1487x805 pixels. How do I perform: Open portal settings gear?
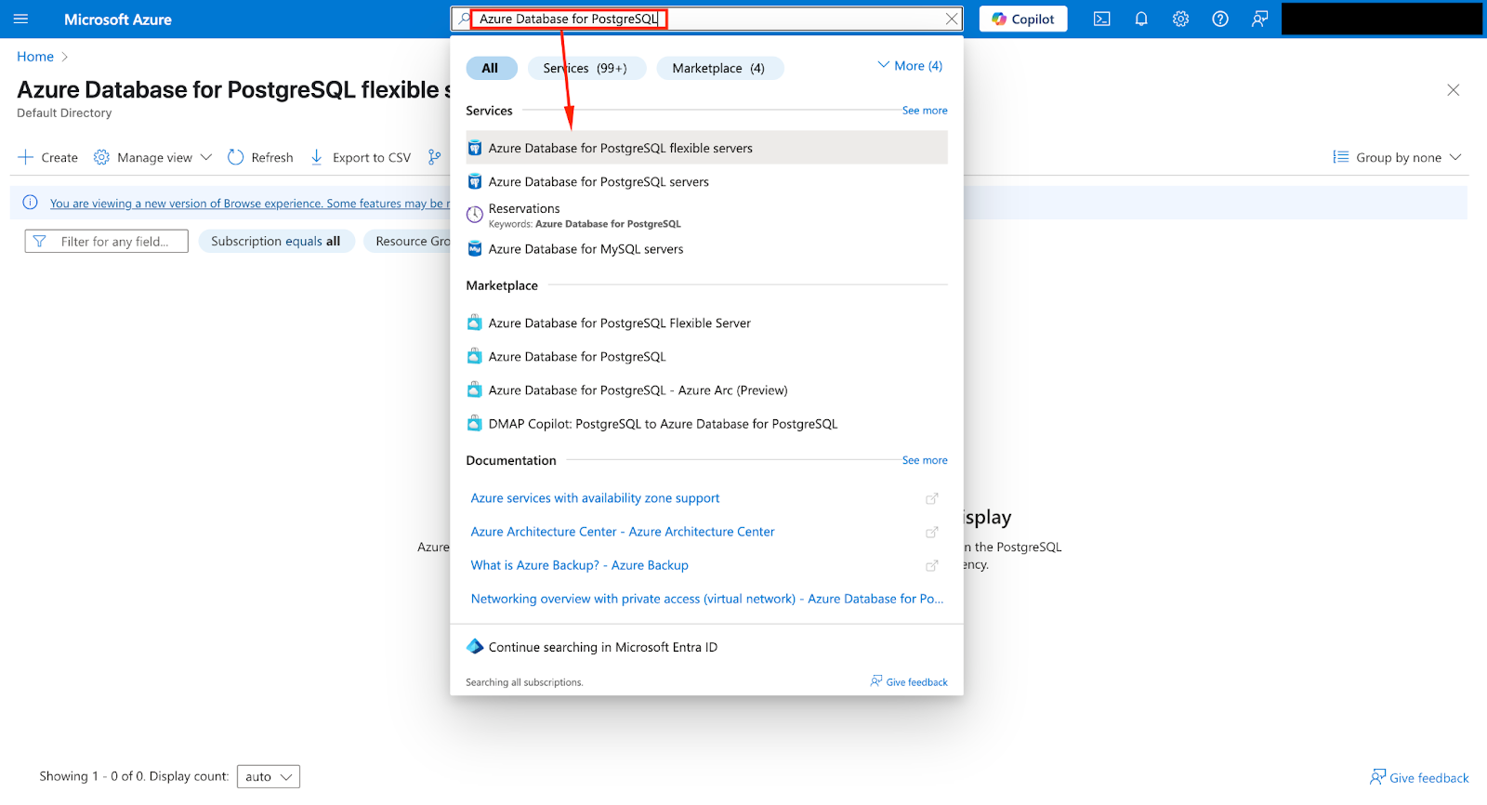pyautogui.click(x=1180, y=19)
